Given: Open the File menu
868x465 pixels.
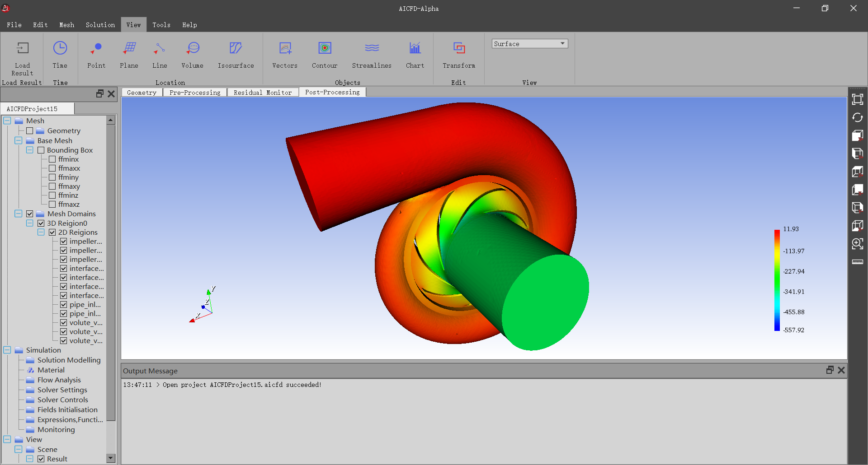Looking at the screenshot, I should coord(14,25).
